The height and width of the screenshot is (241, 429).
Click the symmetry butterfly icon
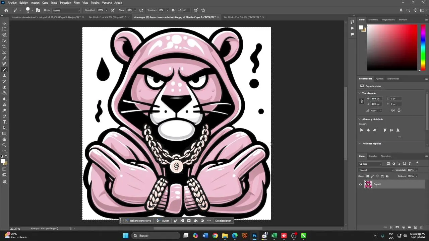click(x=203, y=10)
